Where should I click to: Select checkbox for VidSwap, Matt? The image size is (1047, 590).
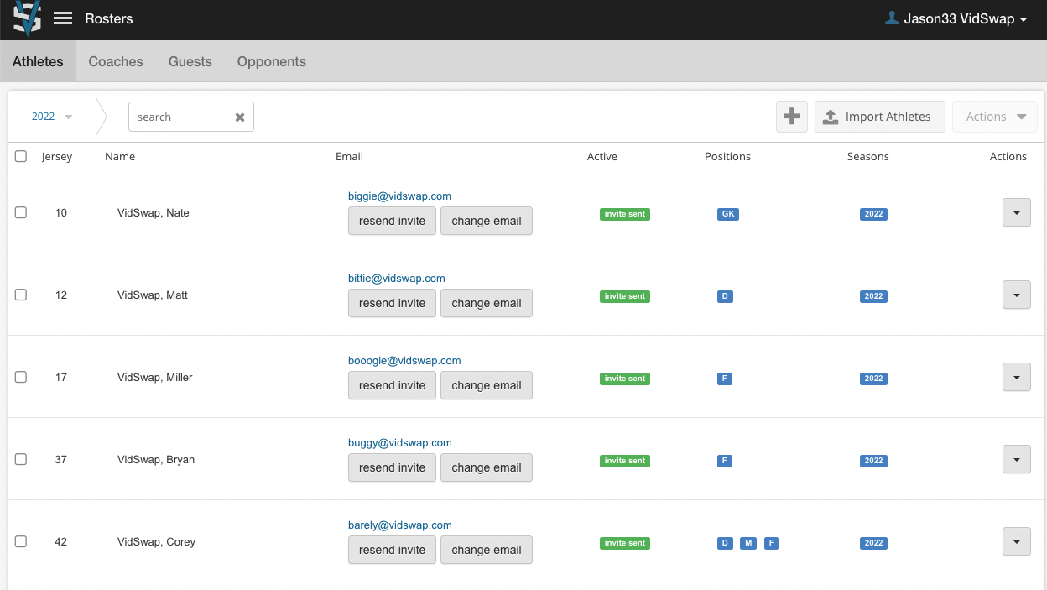point(21,295)
